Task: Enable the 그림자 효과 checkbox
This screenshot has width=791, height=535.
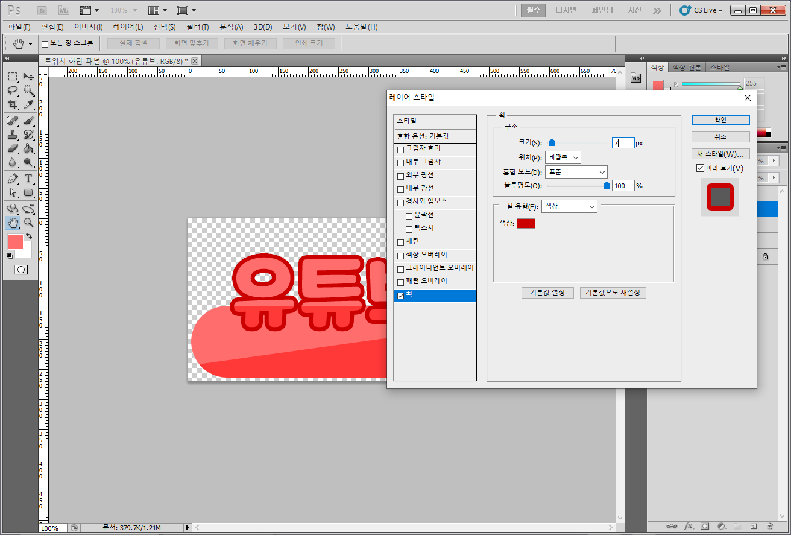Action: [400, 150]
